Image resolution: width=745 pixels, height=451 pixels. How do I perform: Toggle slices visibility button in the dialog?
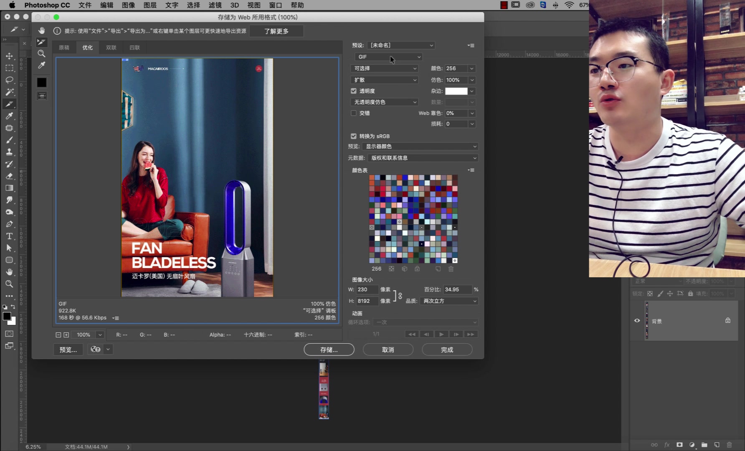[x=42, y=96]
